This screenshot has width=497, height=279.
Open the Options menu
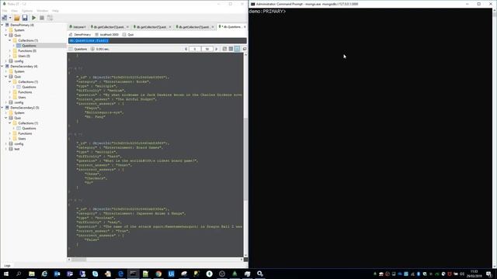[x=27, y=11]
